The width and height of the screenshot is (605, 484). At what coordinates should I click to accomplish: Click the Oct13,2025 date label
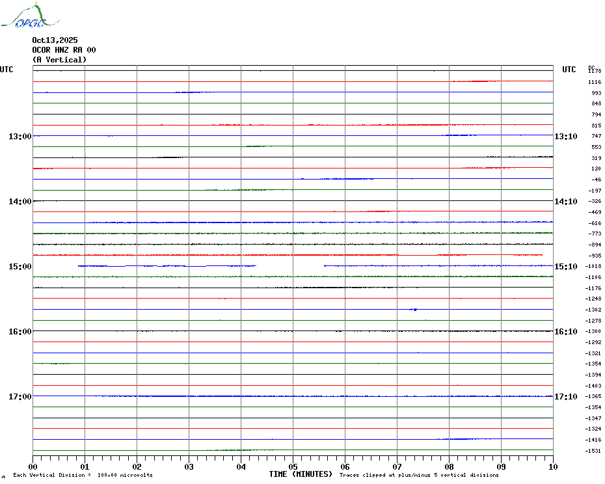55,40
